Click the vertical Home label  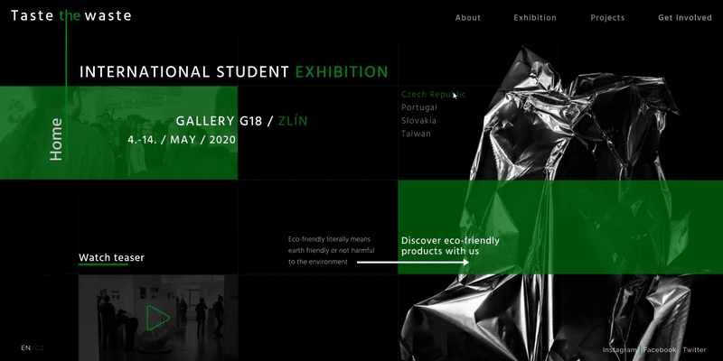click(56, 140)
